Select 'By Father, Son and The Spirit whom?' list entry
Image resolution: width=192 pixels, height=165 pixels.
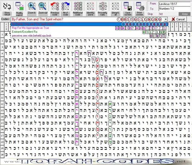click(89, 24)
